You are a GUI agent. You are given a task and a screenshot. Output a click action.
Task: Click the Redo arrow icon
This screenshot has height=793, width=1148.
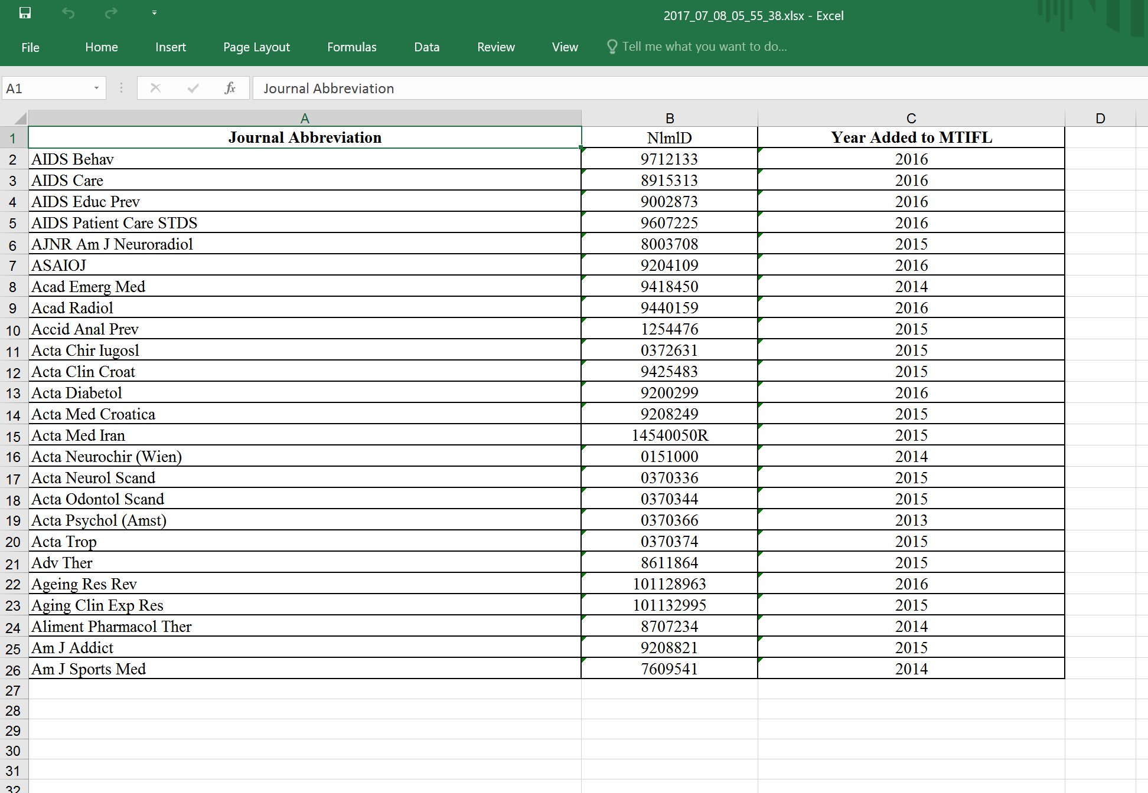[111, 13]
